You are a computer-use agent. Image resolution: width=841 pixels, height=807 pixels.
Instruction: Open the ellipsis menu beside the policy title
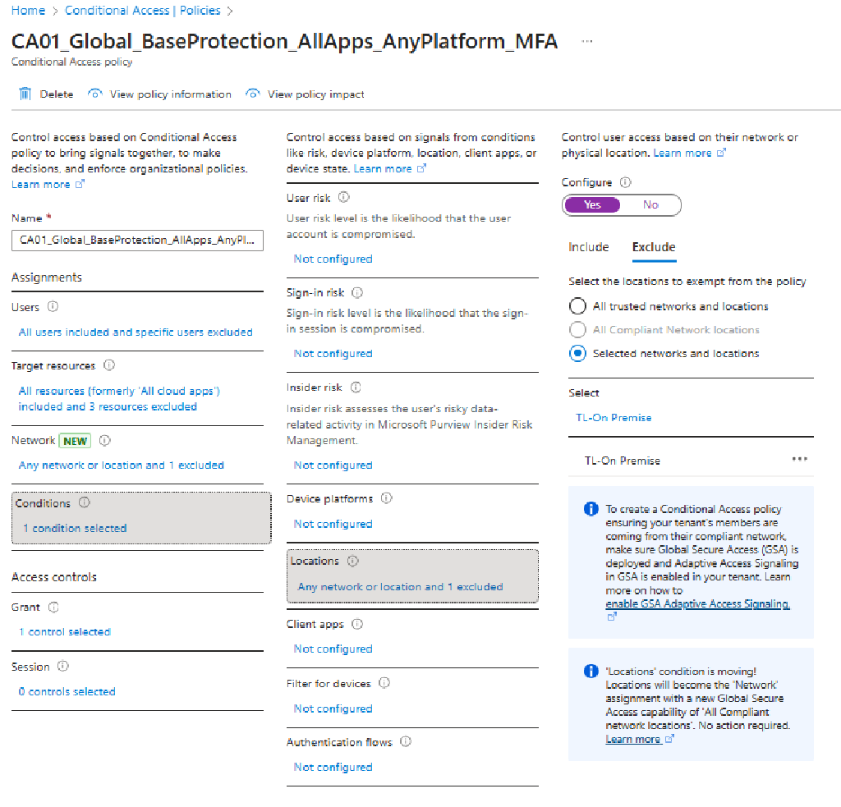coord(586,41)
